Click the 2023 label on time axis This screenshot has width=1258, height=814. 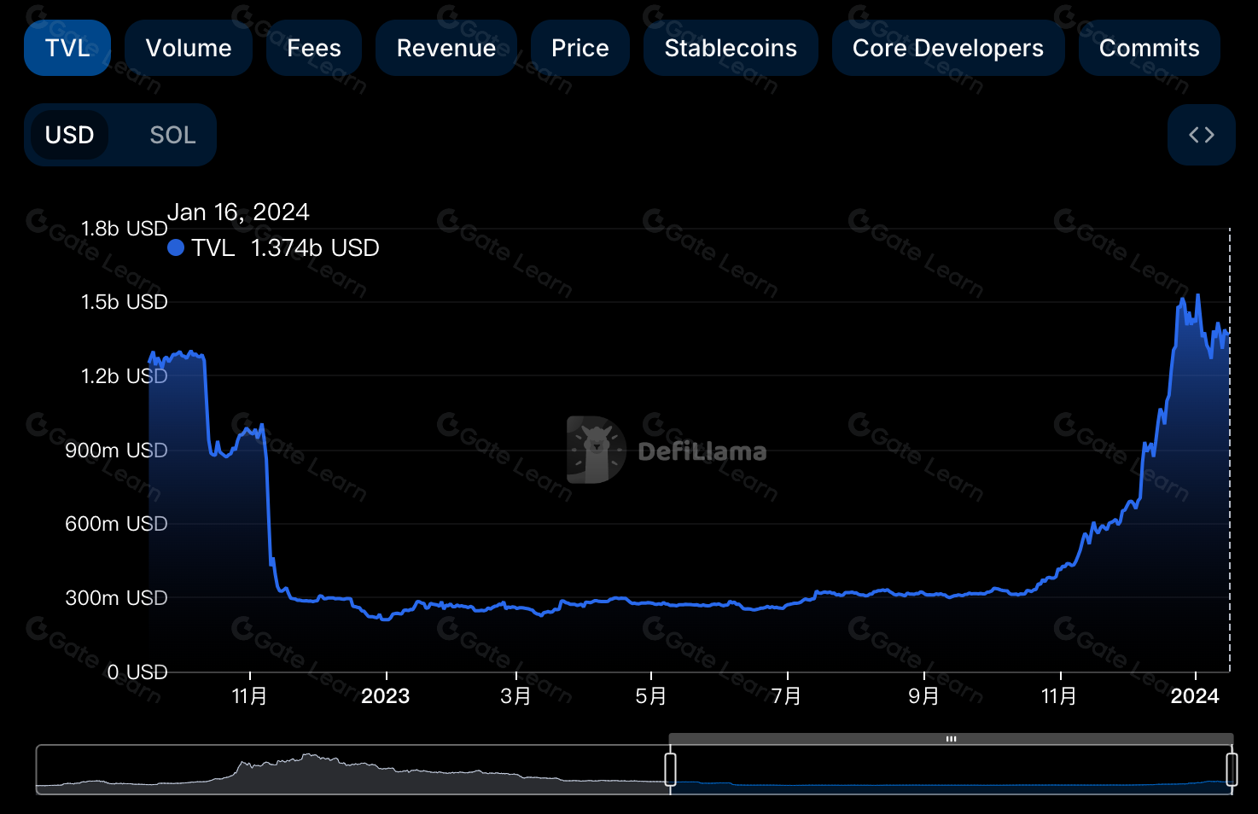(x=386, y=696)
